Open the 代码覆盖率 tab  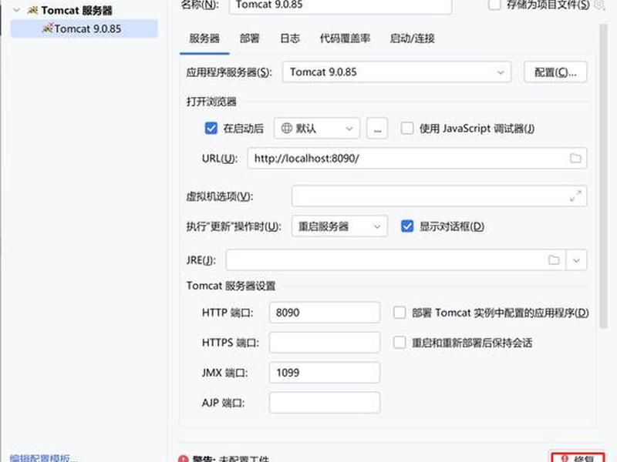(x=345, y=38)
